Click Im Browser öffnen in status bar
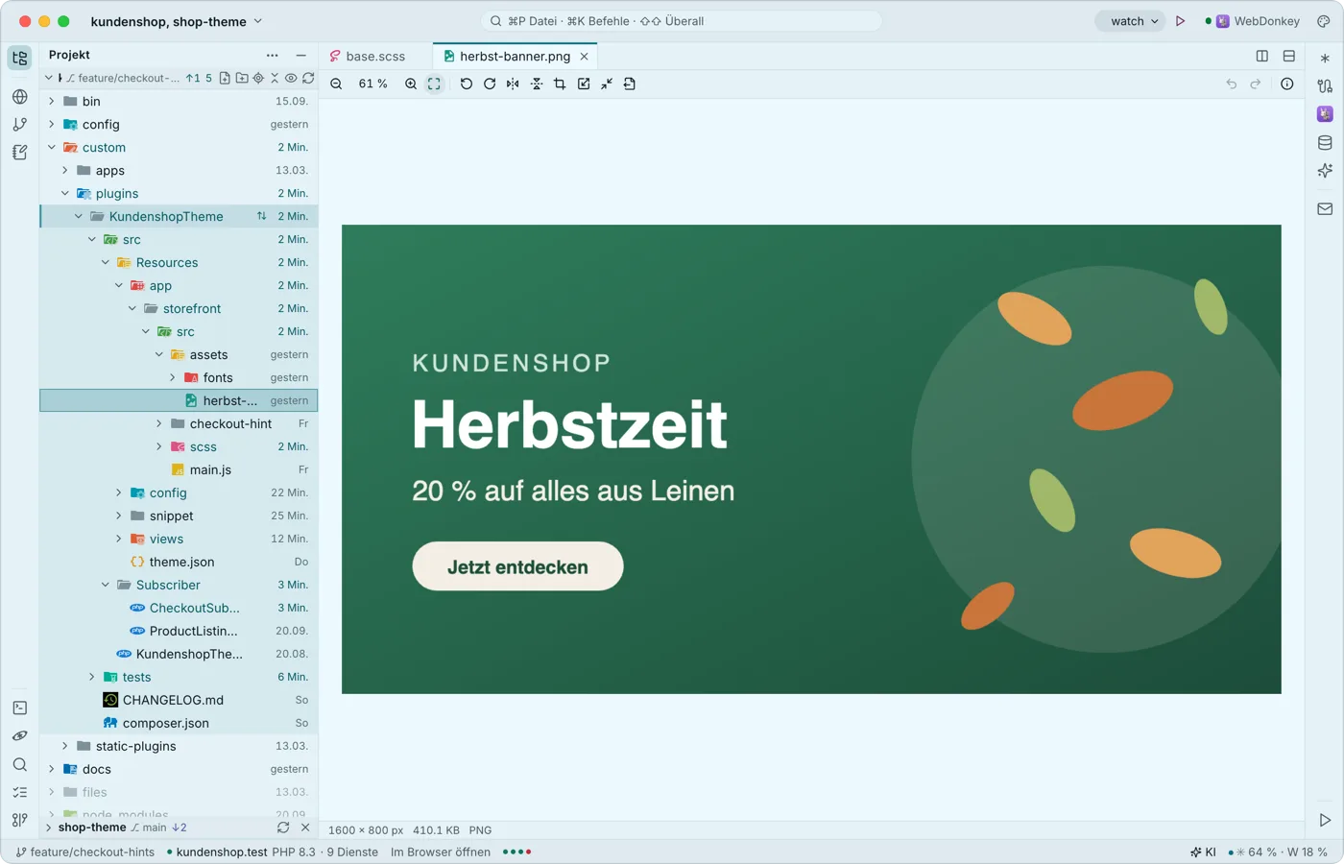The height and width of the screenshot is (864, 1344). [x=441, y=852]
